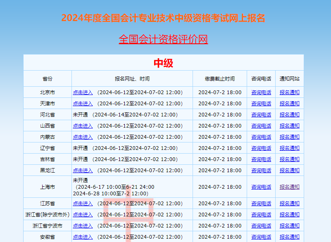Click 点击进入 for 北京市 registration
331x242 pixels.
click(82, 93)
